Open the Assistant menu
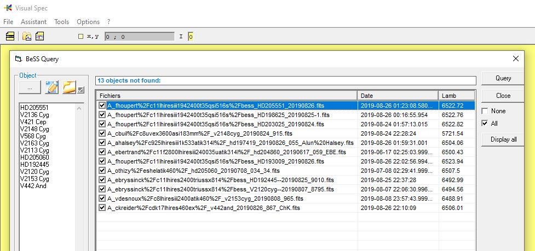The height and width of the screenshot is (251, 535). click(34, 22)
